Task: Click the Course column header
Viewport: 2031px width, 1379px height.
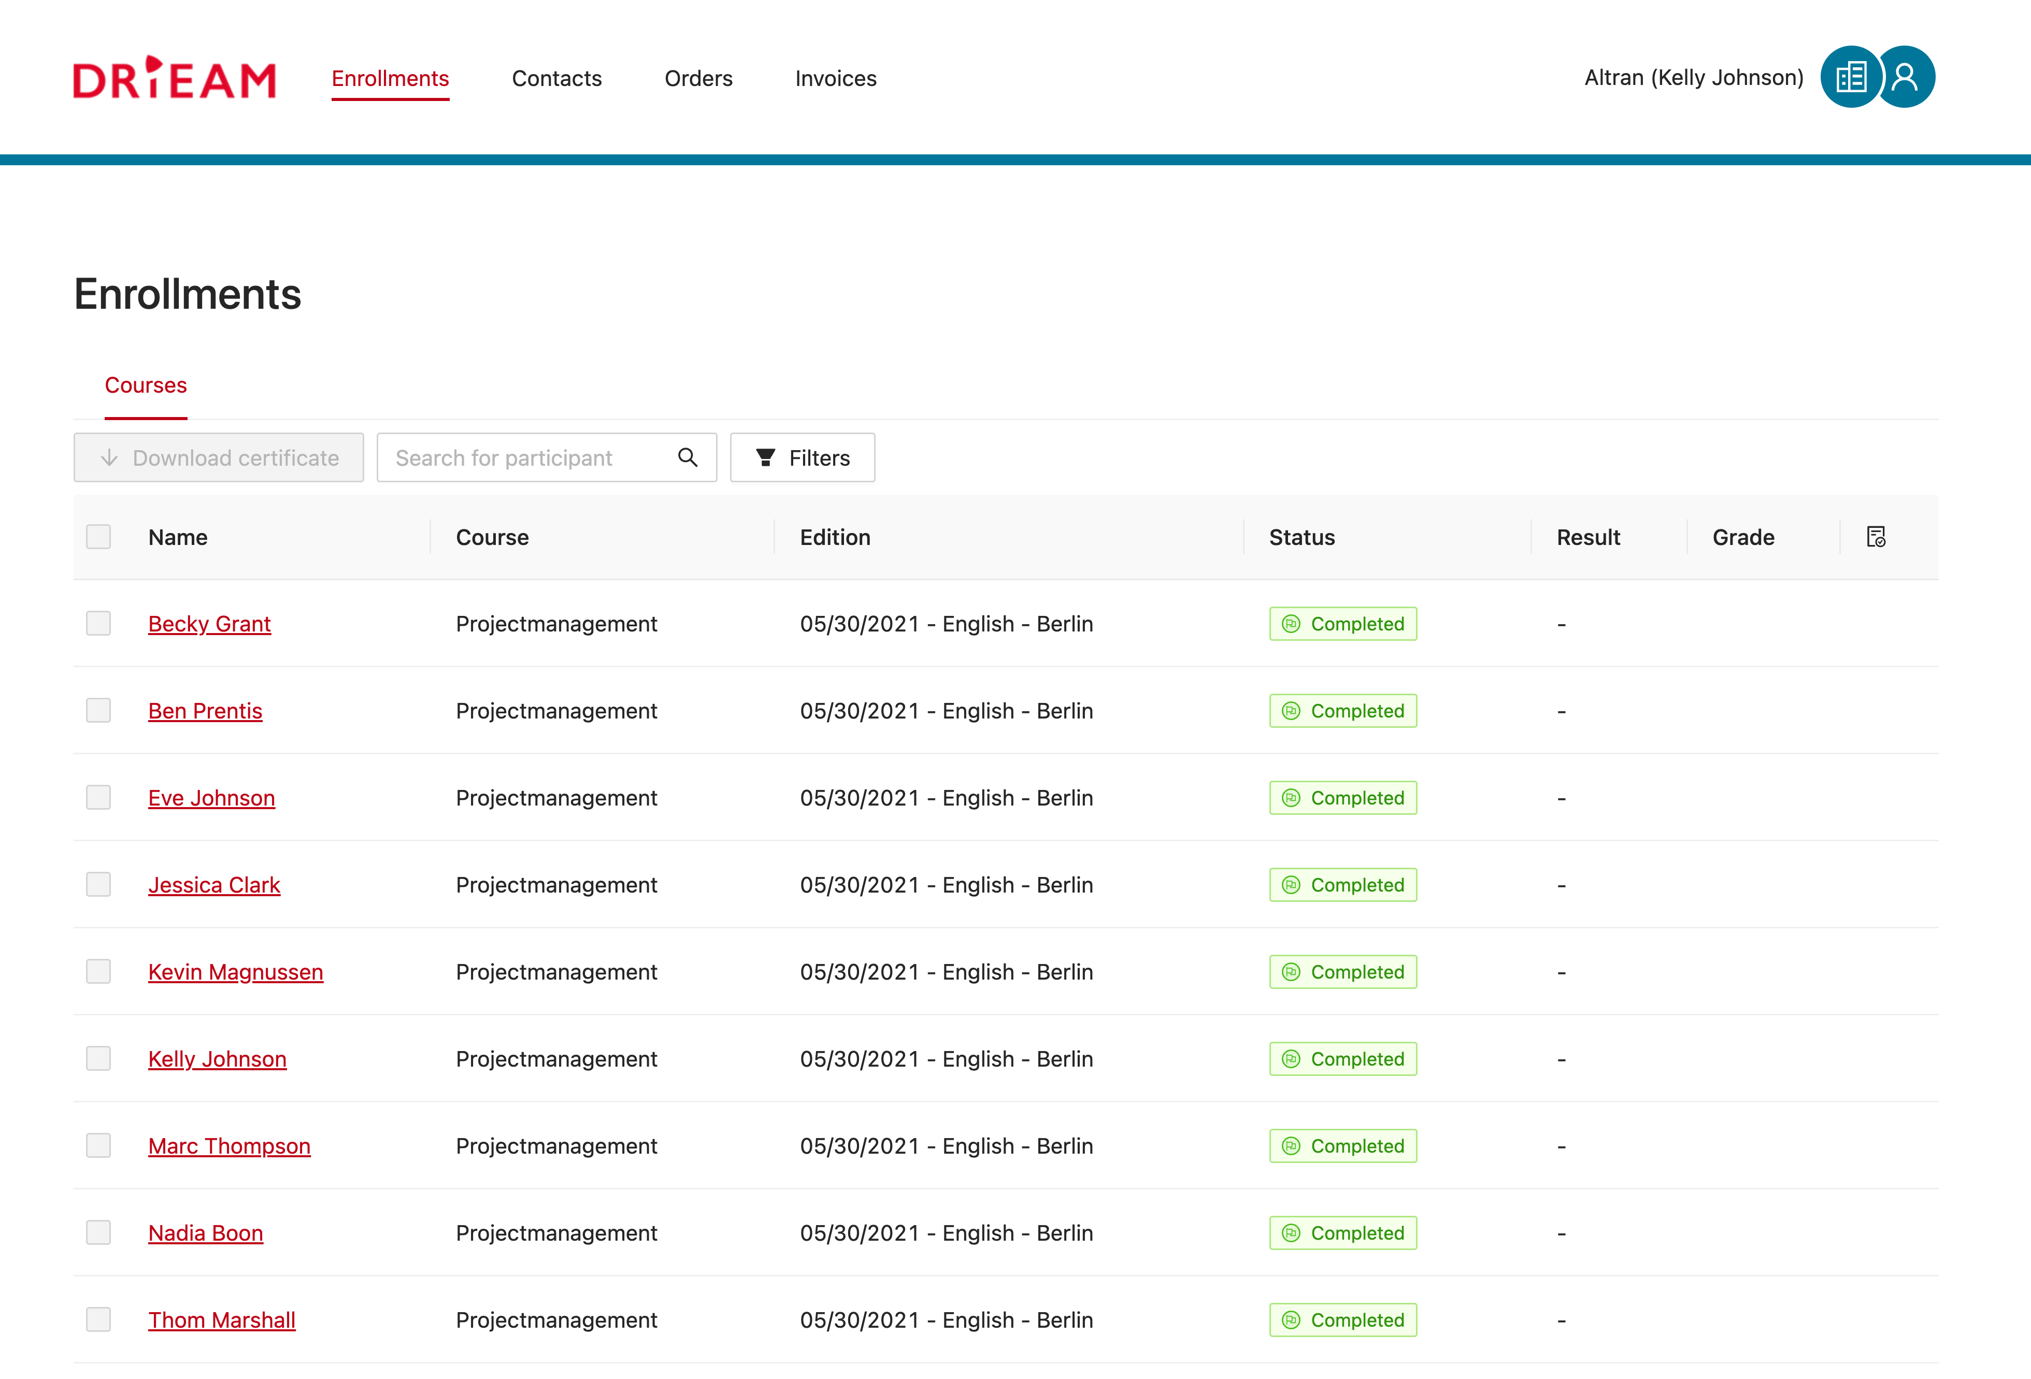Action: click(492, 537)
